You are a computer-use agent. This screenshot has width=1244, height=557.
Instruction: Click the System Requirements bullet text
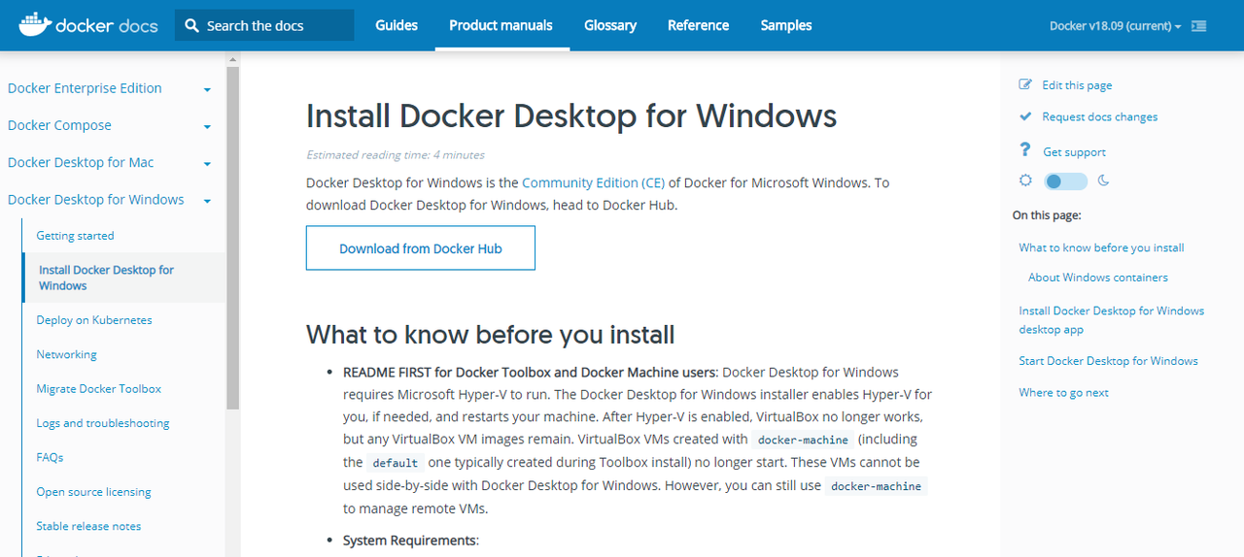(410, 541)
